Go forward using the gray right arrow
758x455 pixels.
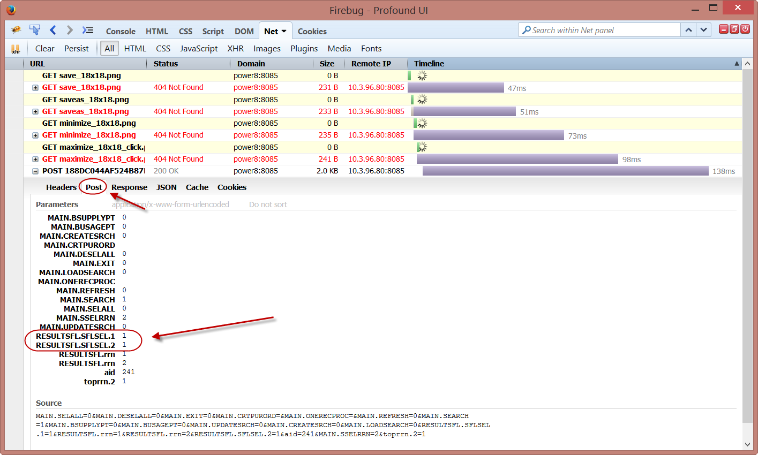pos(70,30)
